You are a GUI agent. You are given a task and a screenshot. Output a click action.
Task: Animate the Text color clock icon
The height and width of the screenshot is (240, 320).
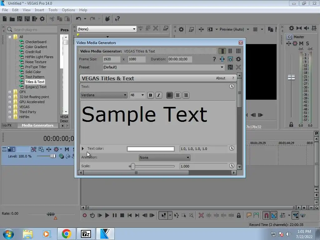coord(232,148)
